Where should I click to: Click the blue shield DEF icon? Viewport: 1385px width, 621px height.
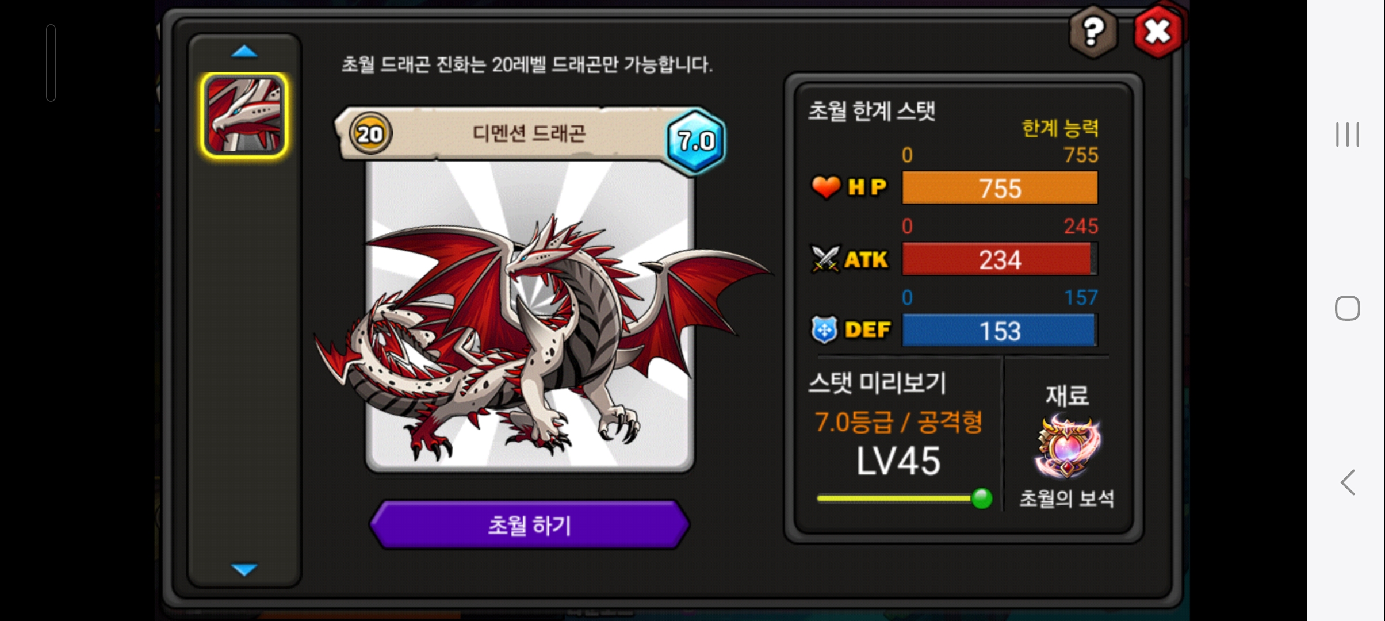point(824,330)
